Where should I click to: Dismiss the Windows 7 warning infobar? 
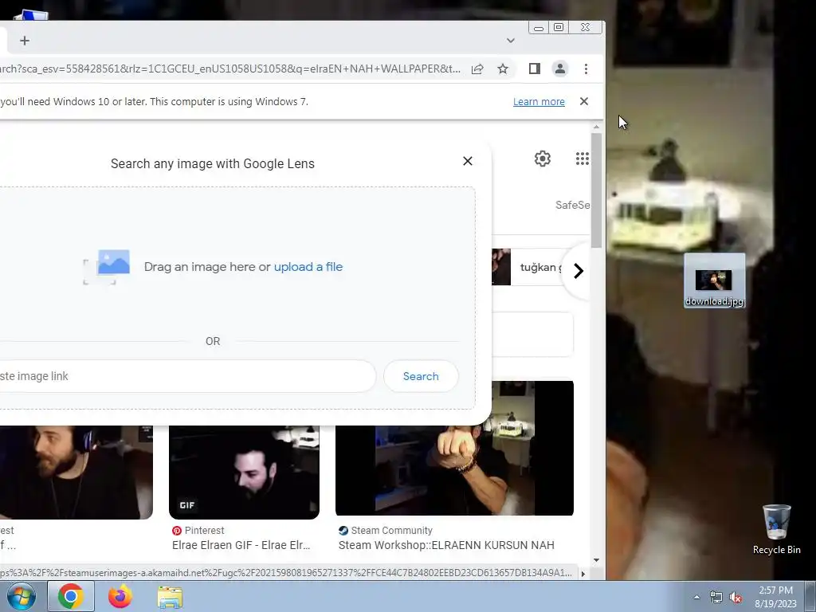(x=584, y=101)
